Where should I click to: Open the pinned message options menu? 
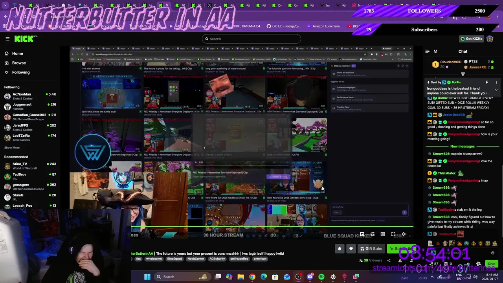tap(496, 83)
